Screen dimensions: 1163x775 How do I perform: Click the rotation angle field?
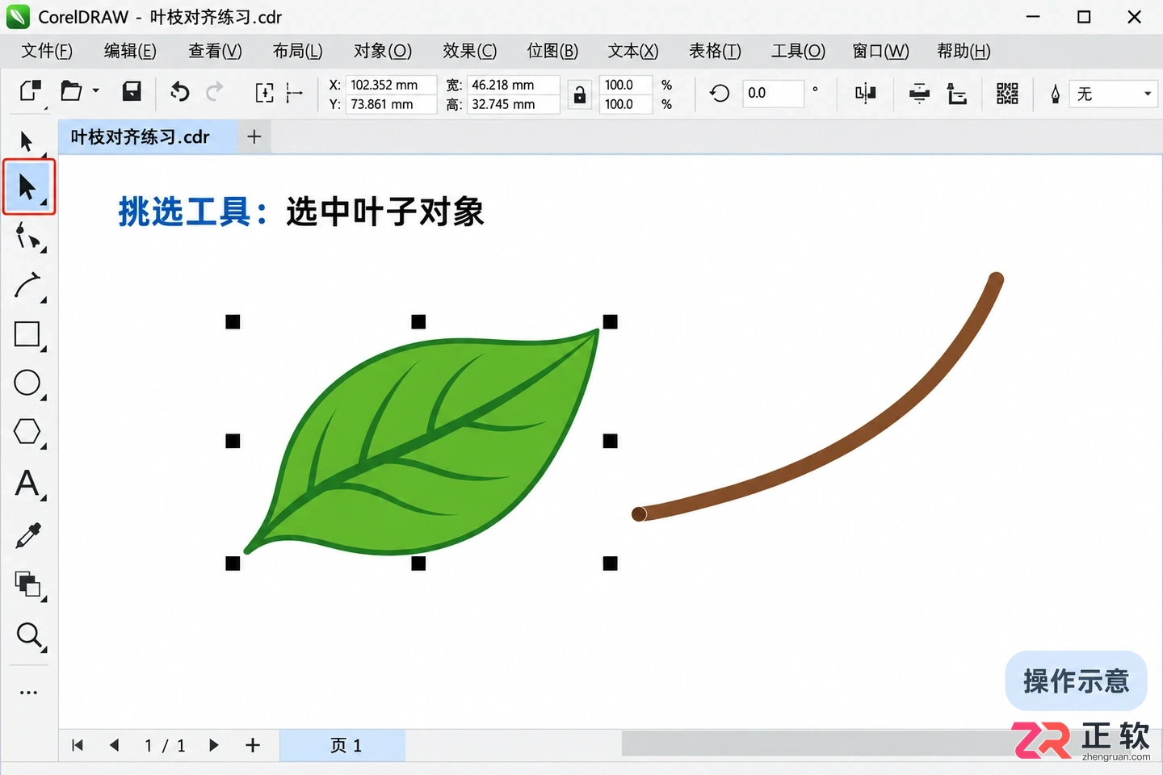[773, 93]
